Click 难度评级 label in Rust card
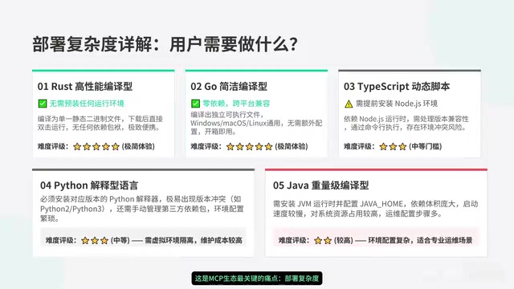The image size is (514, 289). 53,146
